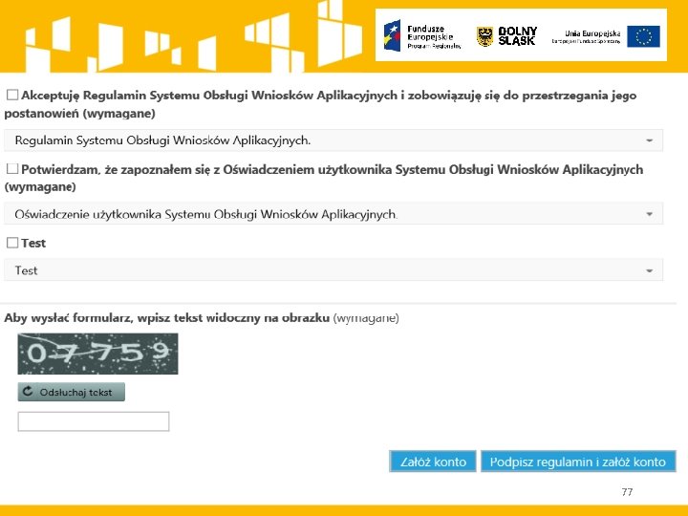Click arrow on Regulamin Systemu panel

(650, 140)
